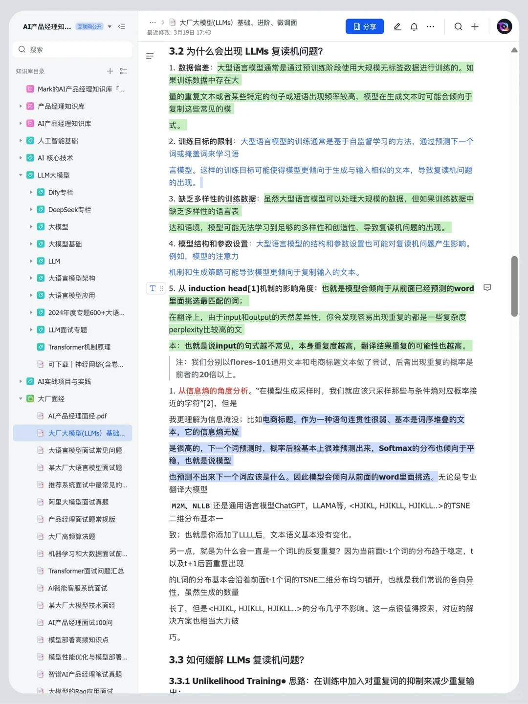Screen dimensions: 528x704
Task: Click comment icon beside the induction head paragraph
Action: coord(487,288)
